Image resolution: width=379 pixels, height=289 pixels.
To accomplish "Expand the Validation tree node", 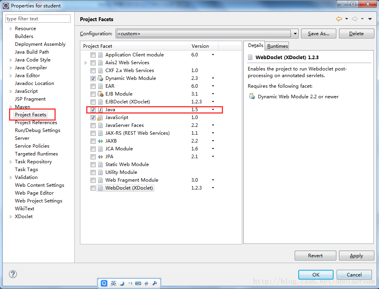I will [x=11, y=177].
